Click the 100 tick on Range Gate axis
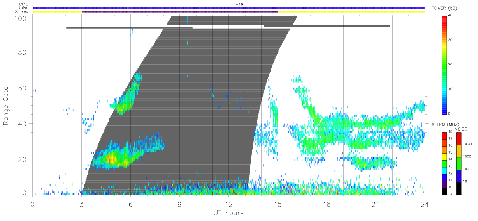The height and width of the screenshot is (221, 478). 20,18
